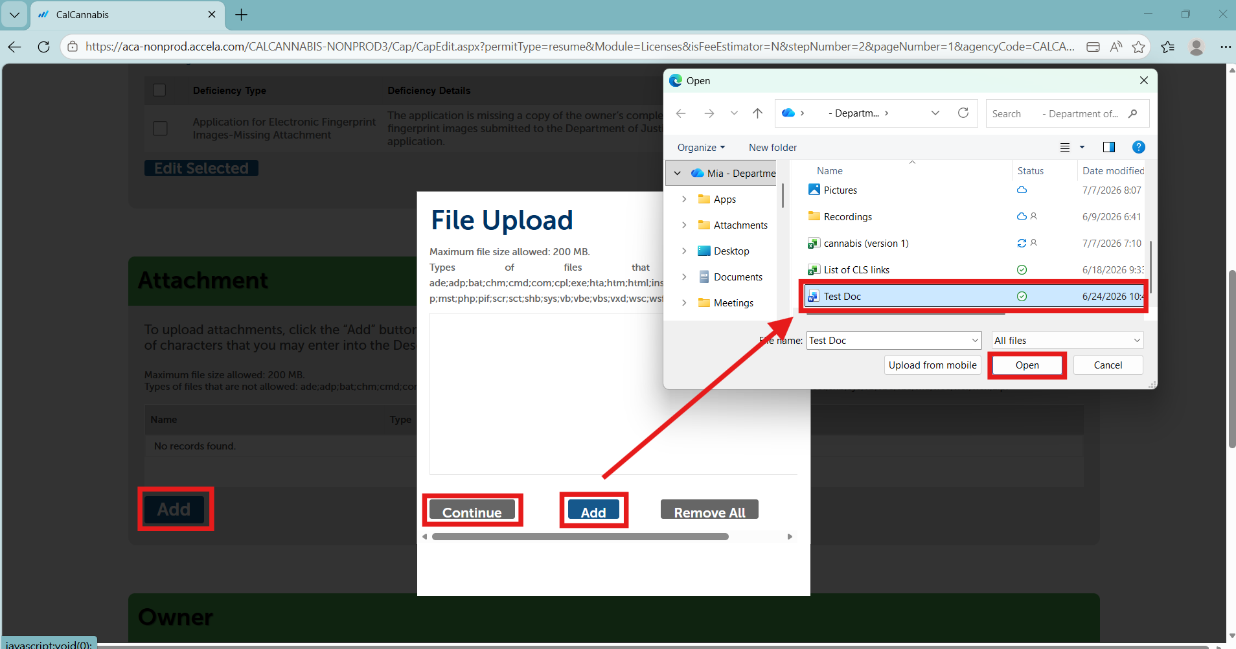Viewport: 1236px width, 649px height.
Task: Open the Organize dropdown menu
Action: point(701,147)
